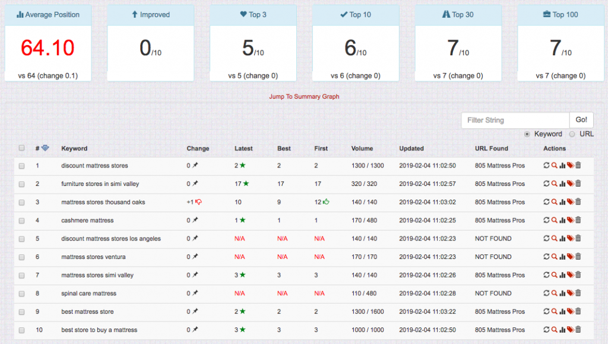The height and width of the screenshot is (344, 608).
Task: Remove mattress stores simi valley with trash icon
Action: [x=578, y=274]
